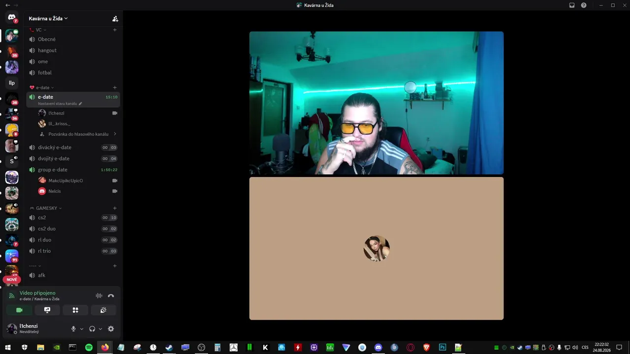630x354 pixels.
Task: Open the activities launcher button
Action: pos(75,310)
